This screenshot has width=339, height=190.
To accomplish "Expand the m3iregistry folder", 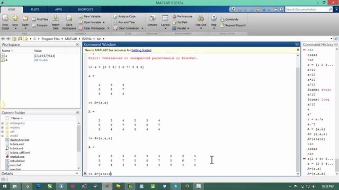I will click(x=2, y=123).
